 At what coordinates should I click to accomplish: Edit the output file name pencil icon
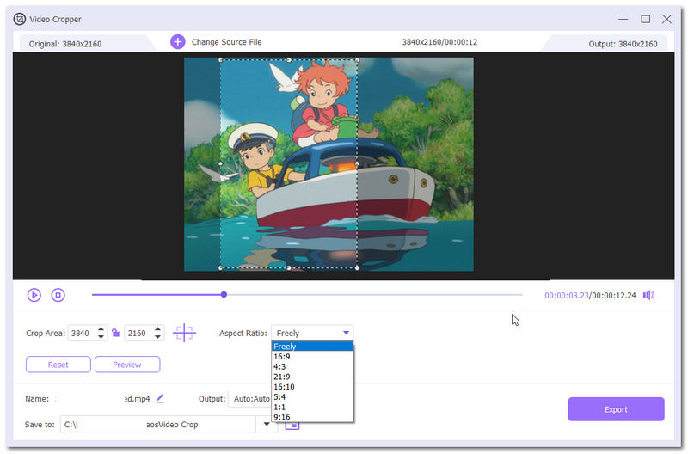point(160,399)
